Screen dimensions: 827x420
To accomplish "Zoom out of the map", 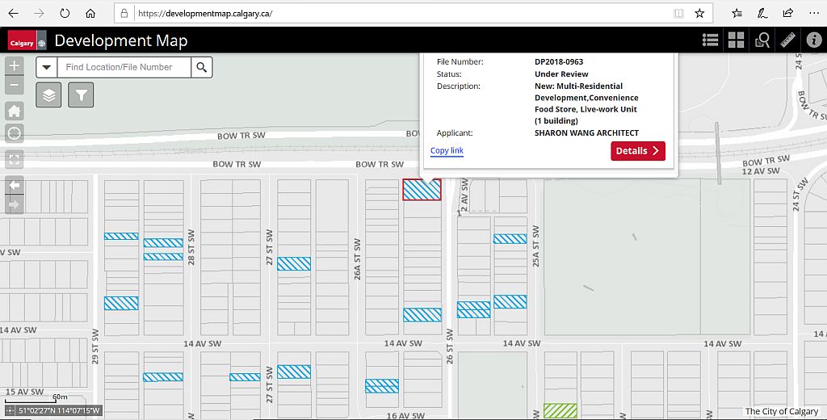I will point(15,86).
